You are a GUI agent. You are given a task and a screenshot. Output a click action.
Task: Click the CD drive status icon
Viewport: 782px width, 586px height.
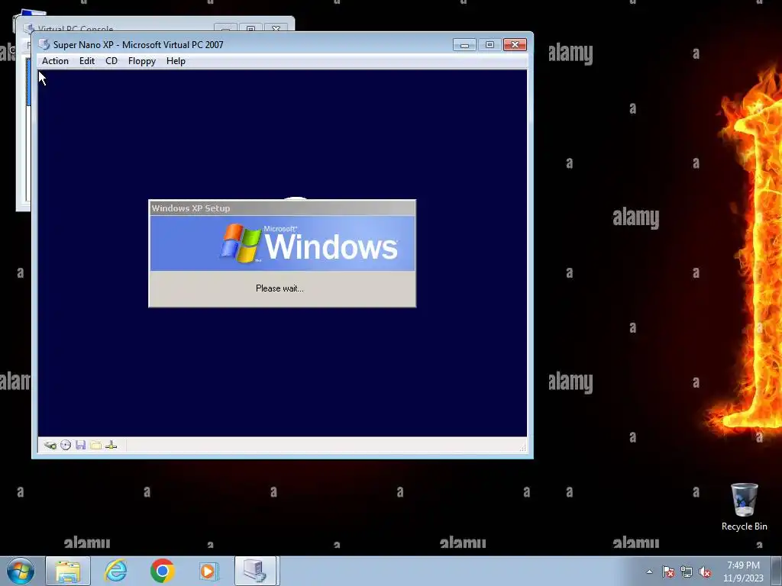coord(66,445)
